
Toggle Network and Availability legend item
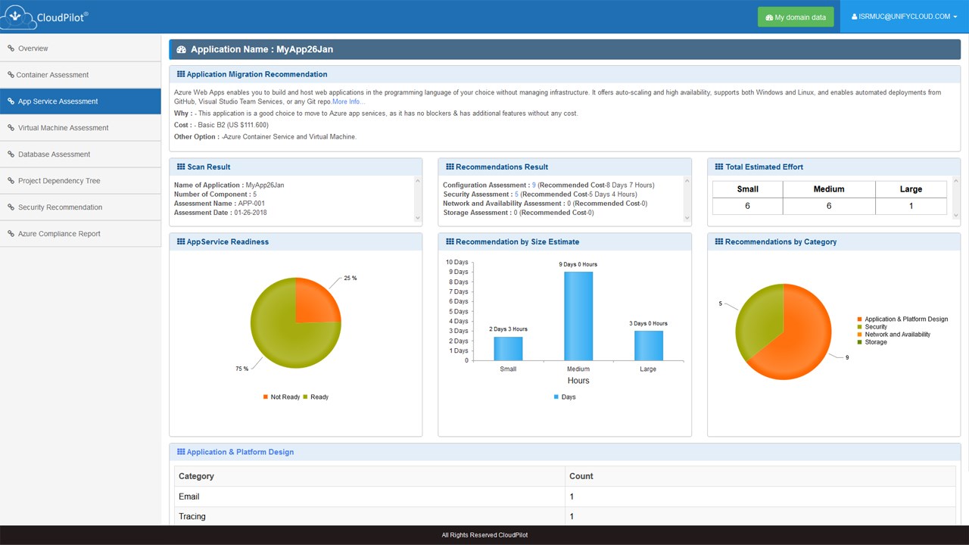(x=894, y=335)
